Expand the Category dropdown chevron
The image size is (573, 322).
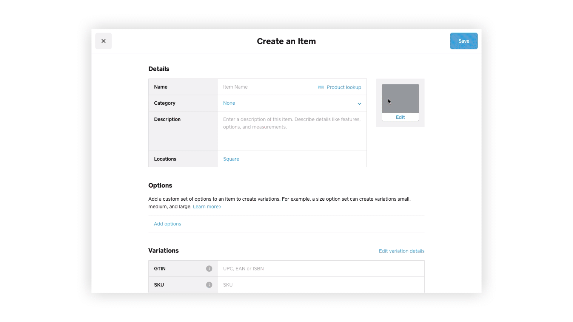(359, 103)
